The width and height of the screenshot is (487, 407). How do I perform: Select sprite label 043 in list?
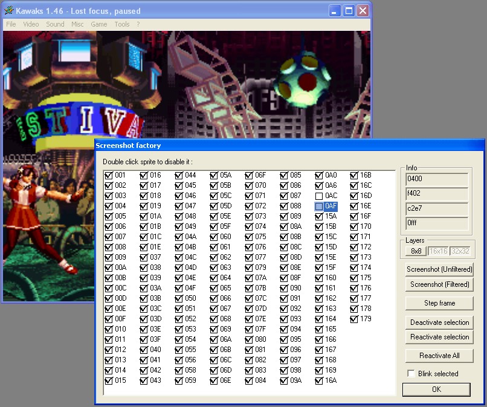pos(155,380)
